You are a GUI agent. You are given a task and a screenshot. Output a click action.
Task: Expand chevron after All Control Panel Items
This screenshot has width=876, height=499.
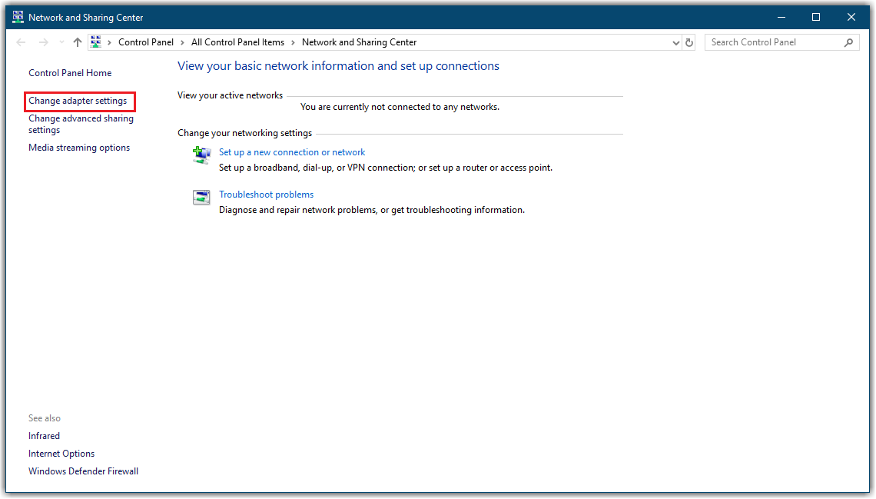tap(293, 42)
